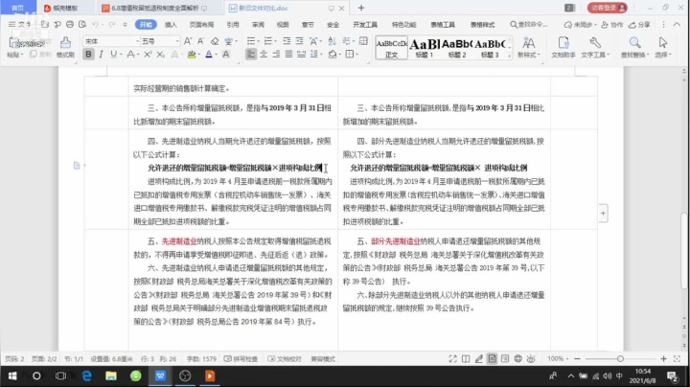Screen dimensions: 690x387
Task: Click the sort icon in ribbon
Action: click(x=333, y=41)
